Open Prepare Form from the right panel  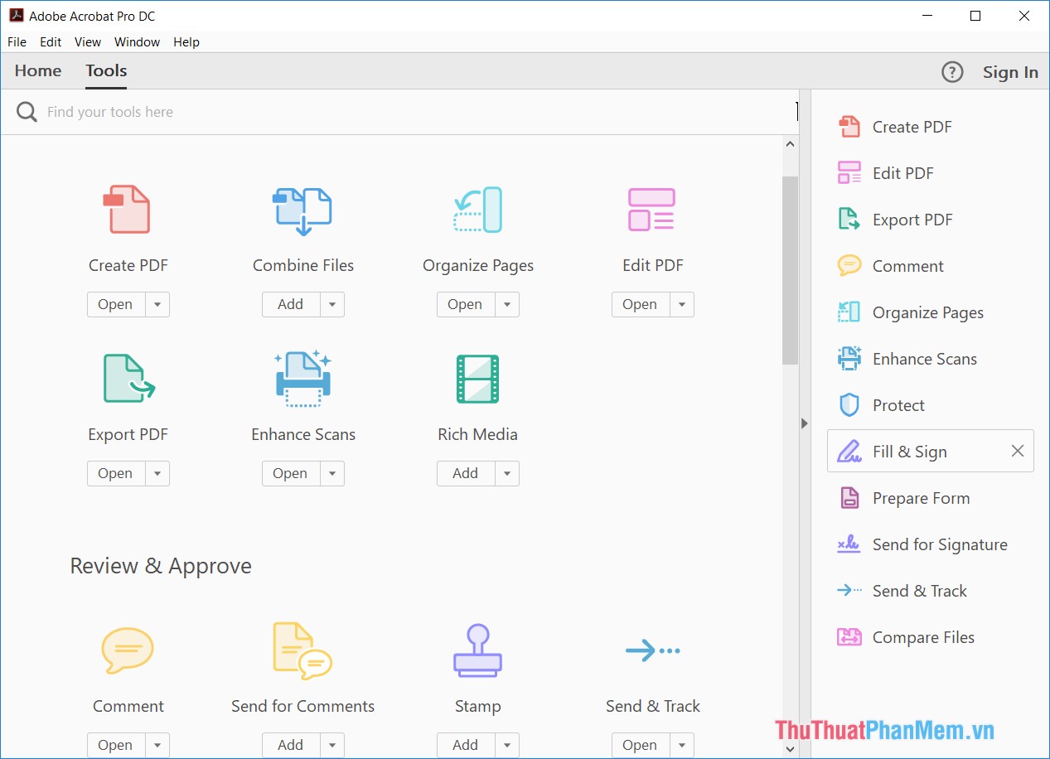coord(921,497)
